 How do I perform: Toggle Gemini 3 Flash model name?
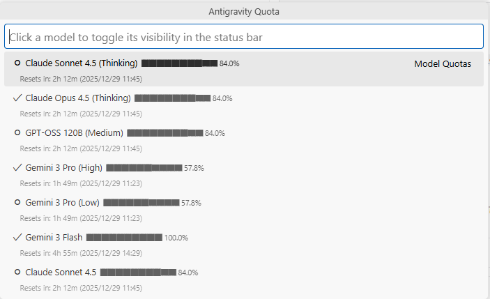point(54,238)
